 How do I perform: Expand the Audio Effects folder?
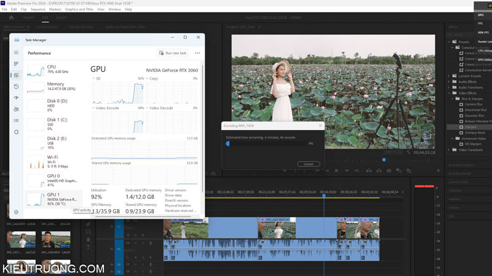(x=449, y=82)
